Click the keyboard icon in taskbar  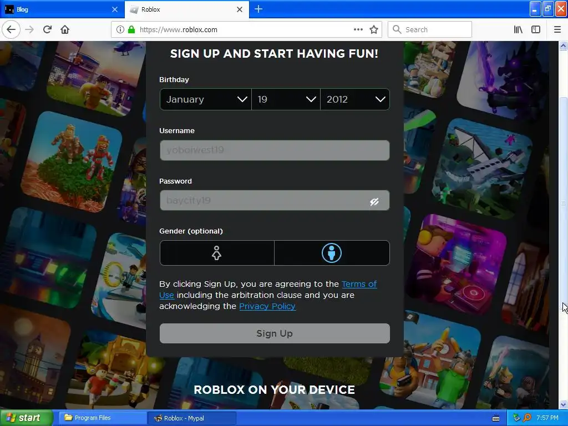pos(496,418)
